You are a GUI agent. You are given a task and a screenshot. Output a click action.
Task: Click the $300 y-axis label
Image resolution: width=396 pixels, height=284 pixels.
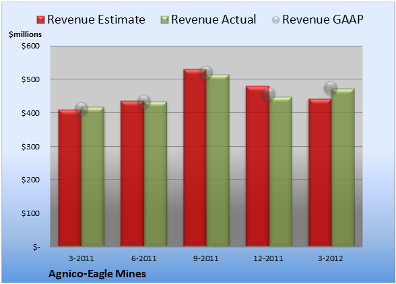pos(30,147)
